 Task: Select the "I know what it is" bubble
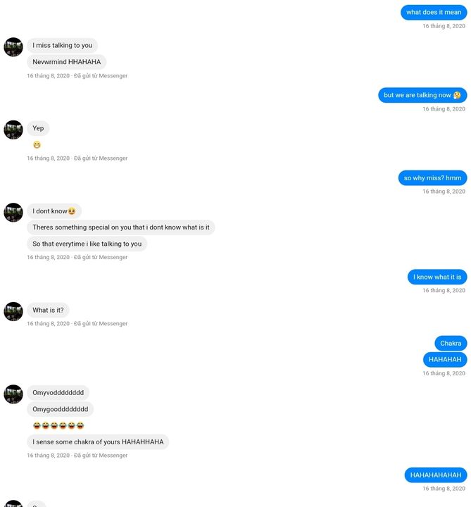tap(437, 277)
